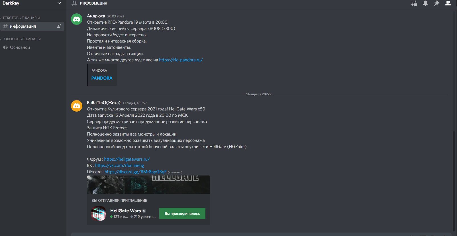Open BuRaTinO(Жека)'s orange avatar
The width and height of the screenshot is (457, 236).
pyautogui.click(x=77, y=106)
